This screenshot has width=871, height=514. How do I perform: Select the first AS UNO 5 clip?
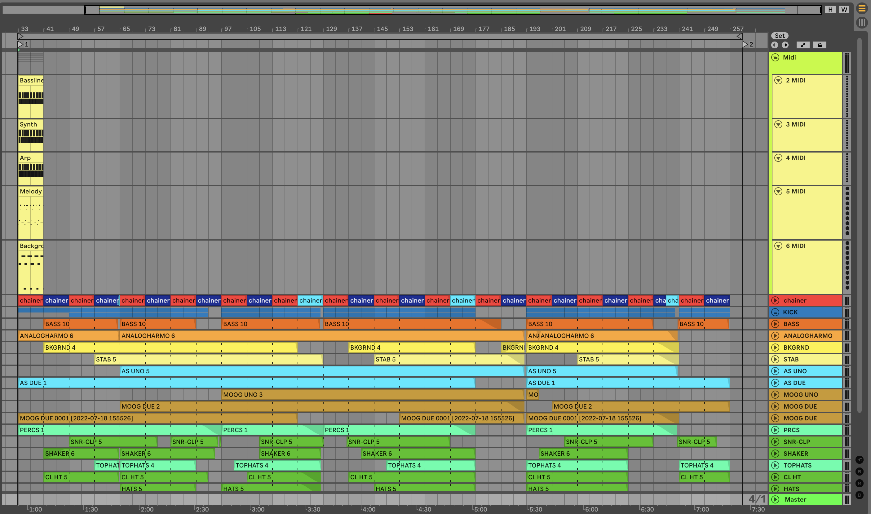point(322,371)
